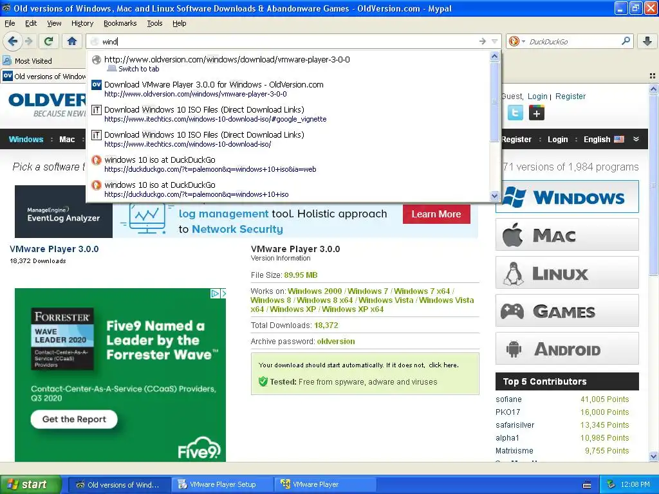This screenshot has height=494, width=659.
Task: Click Register in the dark navigation bar
Action: [x=517, y=139]
